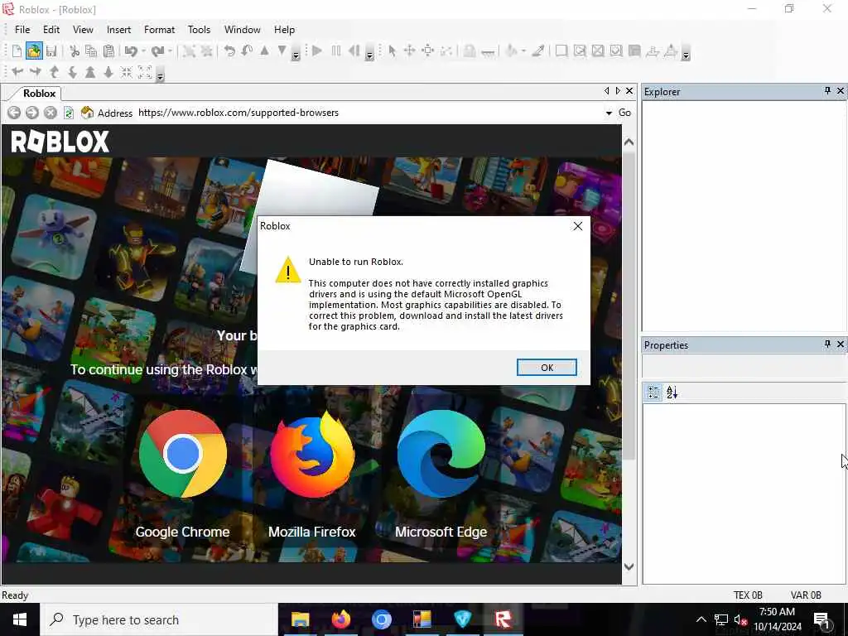
Task: Click the Play run button in toolbar
Action: (x=317, y=51)
